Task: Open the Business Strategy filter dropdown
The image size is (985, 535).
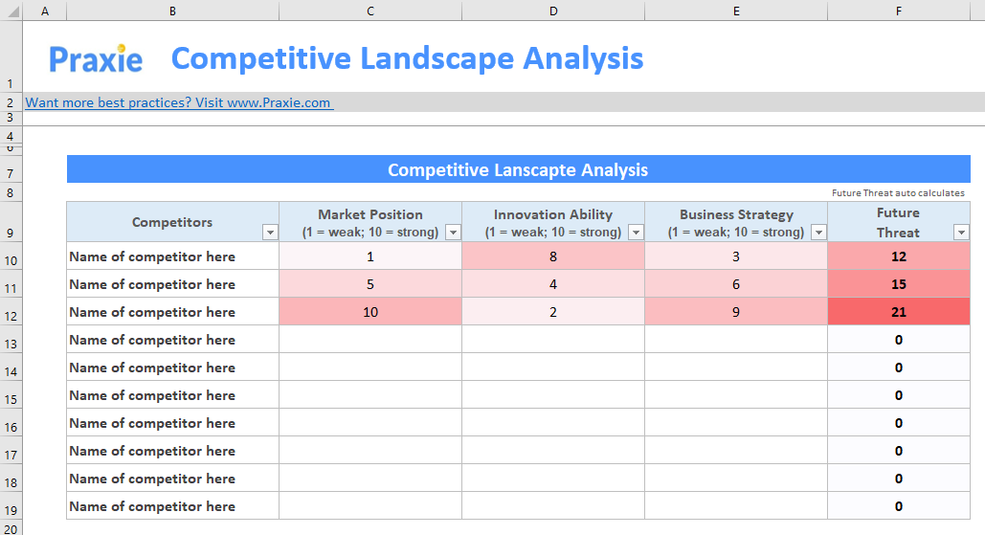Action: 818,233
